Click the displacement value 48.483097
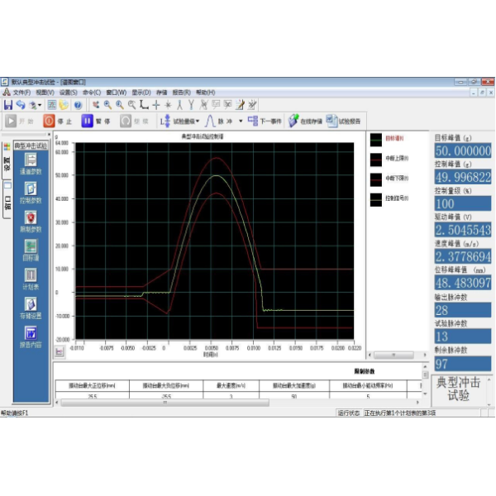The height and width of the screenshot is (496, 496). tap(463, 283)
